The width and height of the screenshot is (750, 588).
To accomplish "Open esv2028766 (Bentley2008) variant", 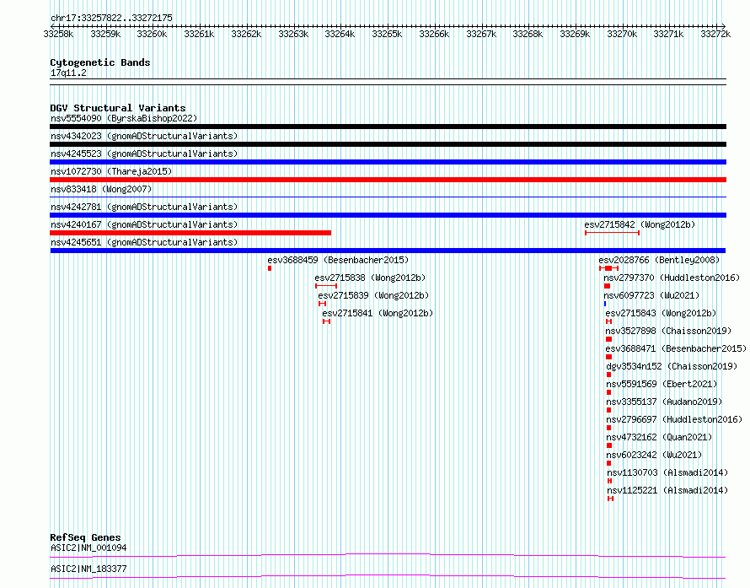I will pyautogui.click(x=659, y=260).
